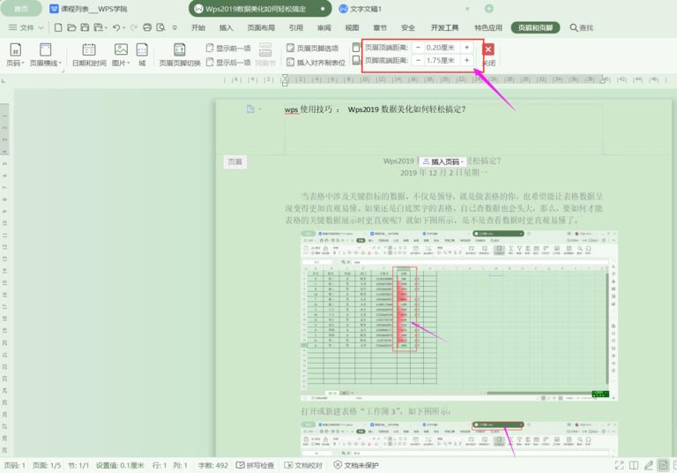Screen dimensions: 677x473
Task: Click the Open folder icon
Action: (x=71, y=27)
